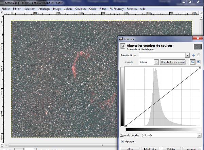Open the Filtres menu

click(103, 9)
